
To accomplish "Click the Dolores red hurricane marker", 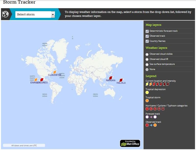I will 42,80.
